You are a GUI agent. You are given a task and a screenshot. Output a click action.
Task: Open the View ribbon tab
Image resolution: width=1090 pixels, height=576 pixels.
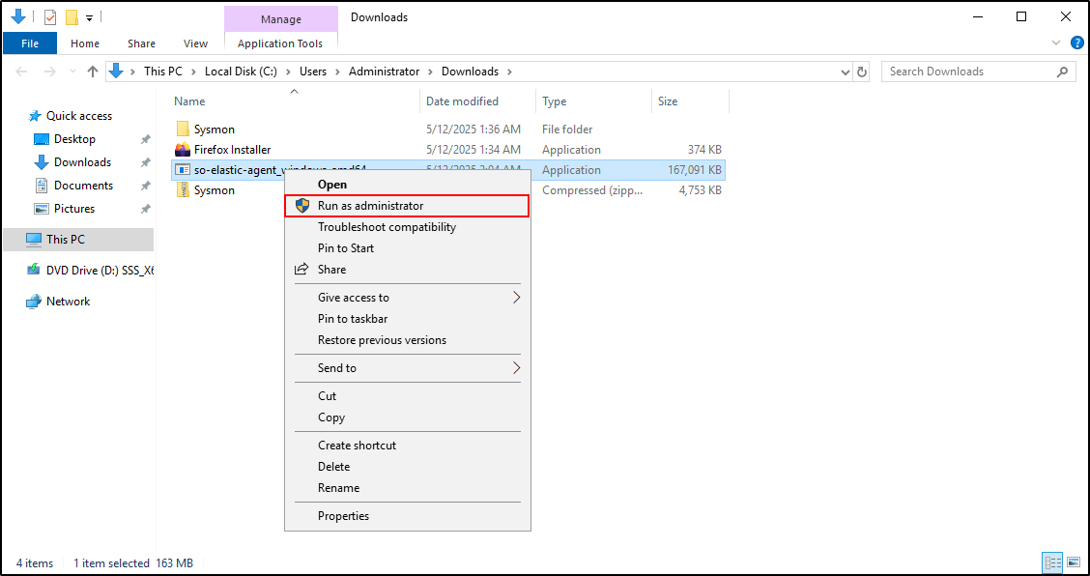click(x=195, y=43)
